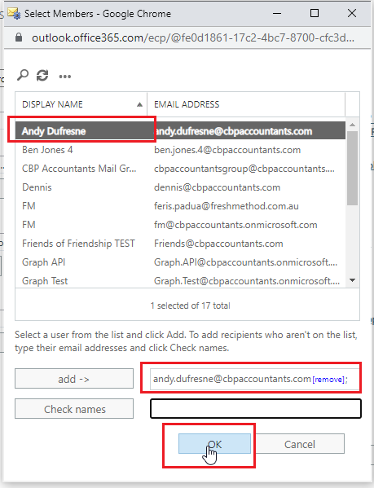Select the Graph API user
The height and width of the screenshot is (488, 374).
(x=180, y=262)
